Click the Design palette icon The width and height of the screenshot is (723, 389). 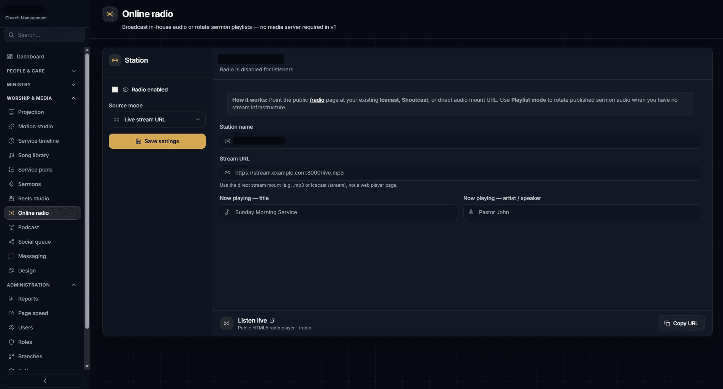coord(11,271)
